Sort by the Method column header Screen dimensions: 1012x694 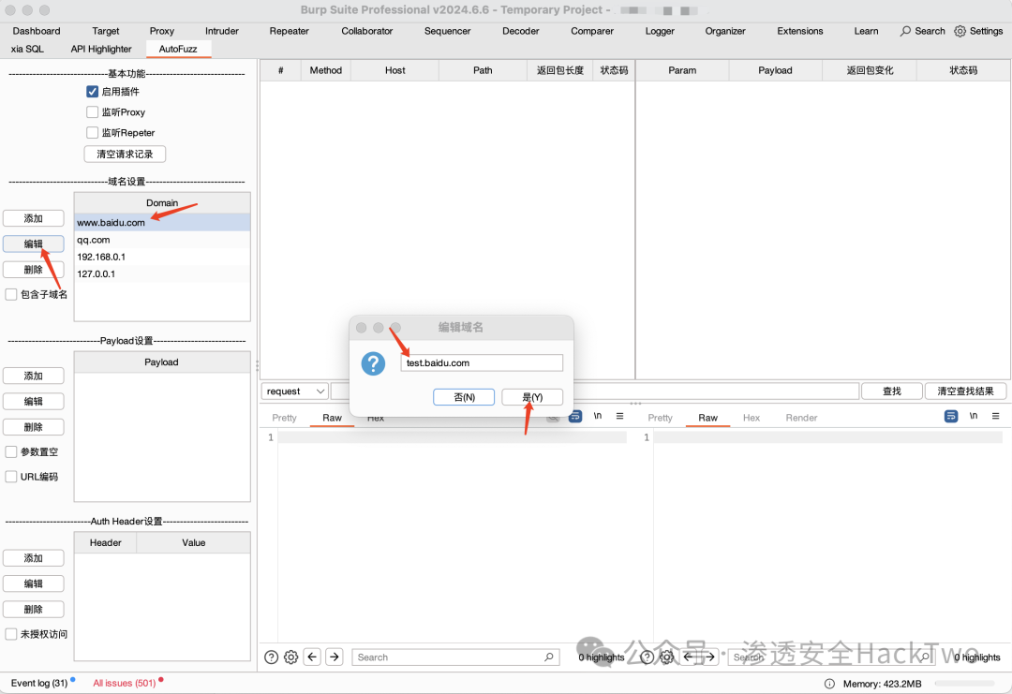(326, 70)
